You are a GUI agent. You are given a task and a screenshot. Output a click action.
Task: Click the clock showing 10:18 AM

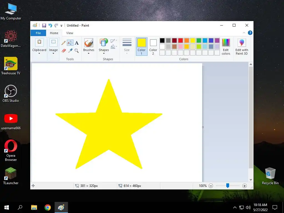tap(260, 205)
